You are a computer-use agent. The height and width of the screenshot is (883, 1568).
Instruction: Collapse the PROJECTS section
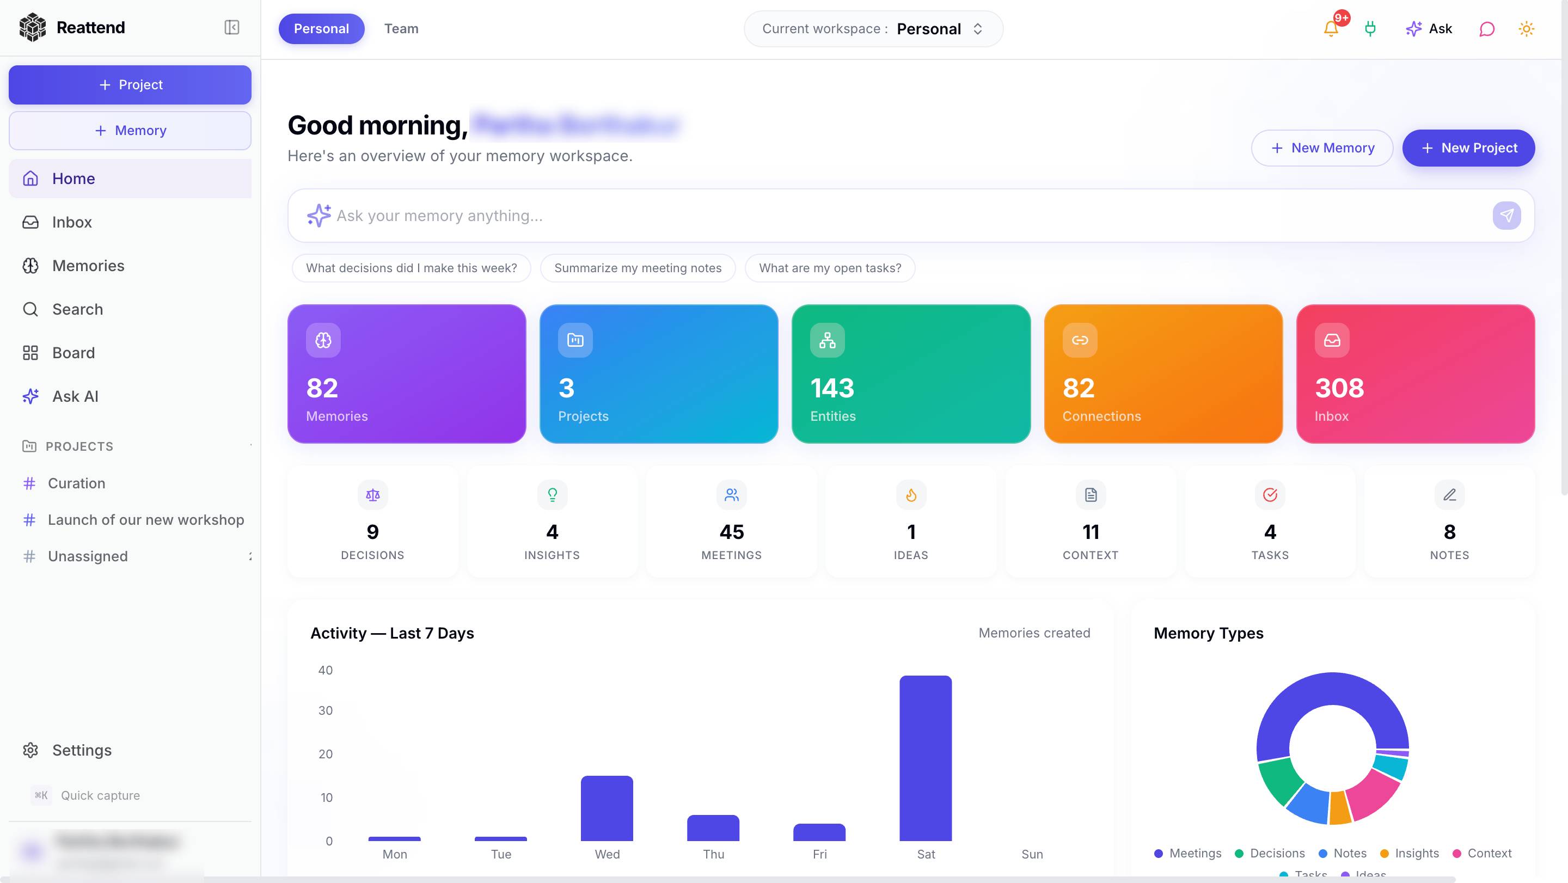tap(251, 446)
